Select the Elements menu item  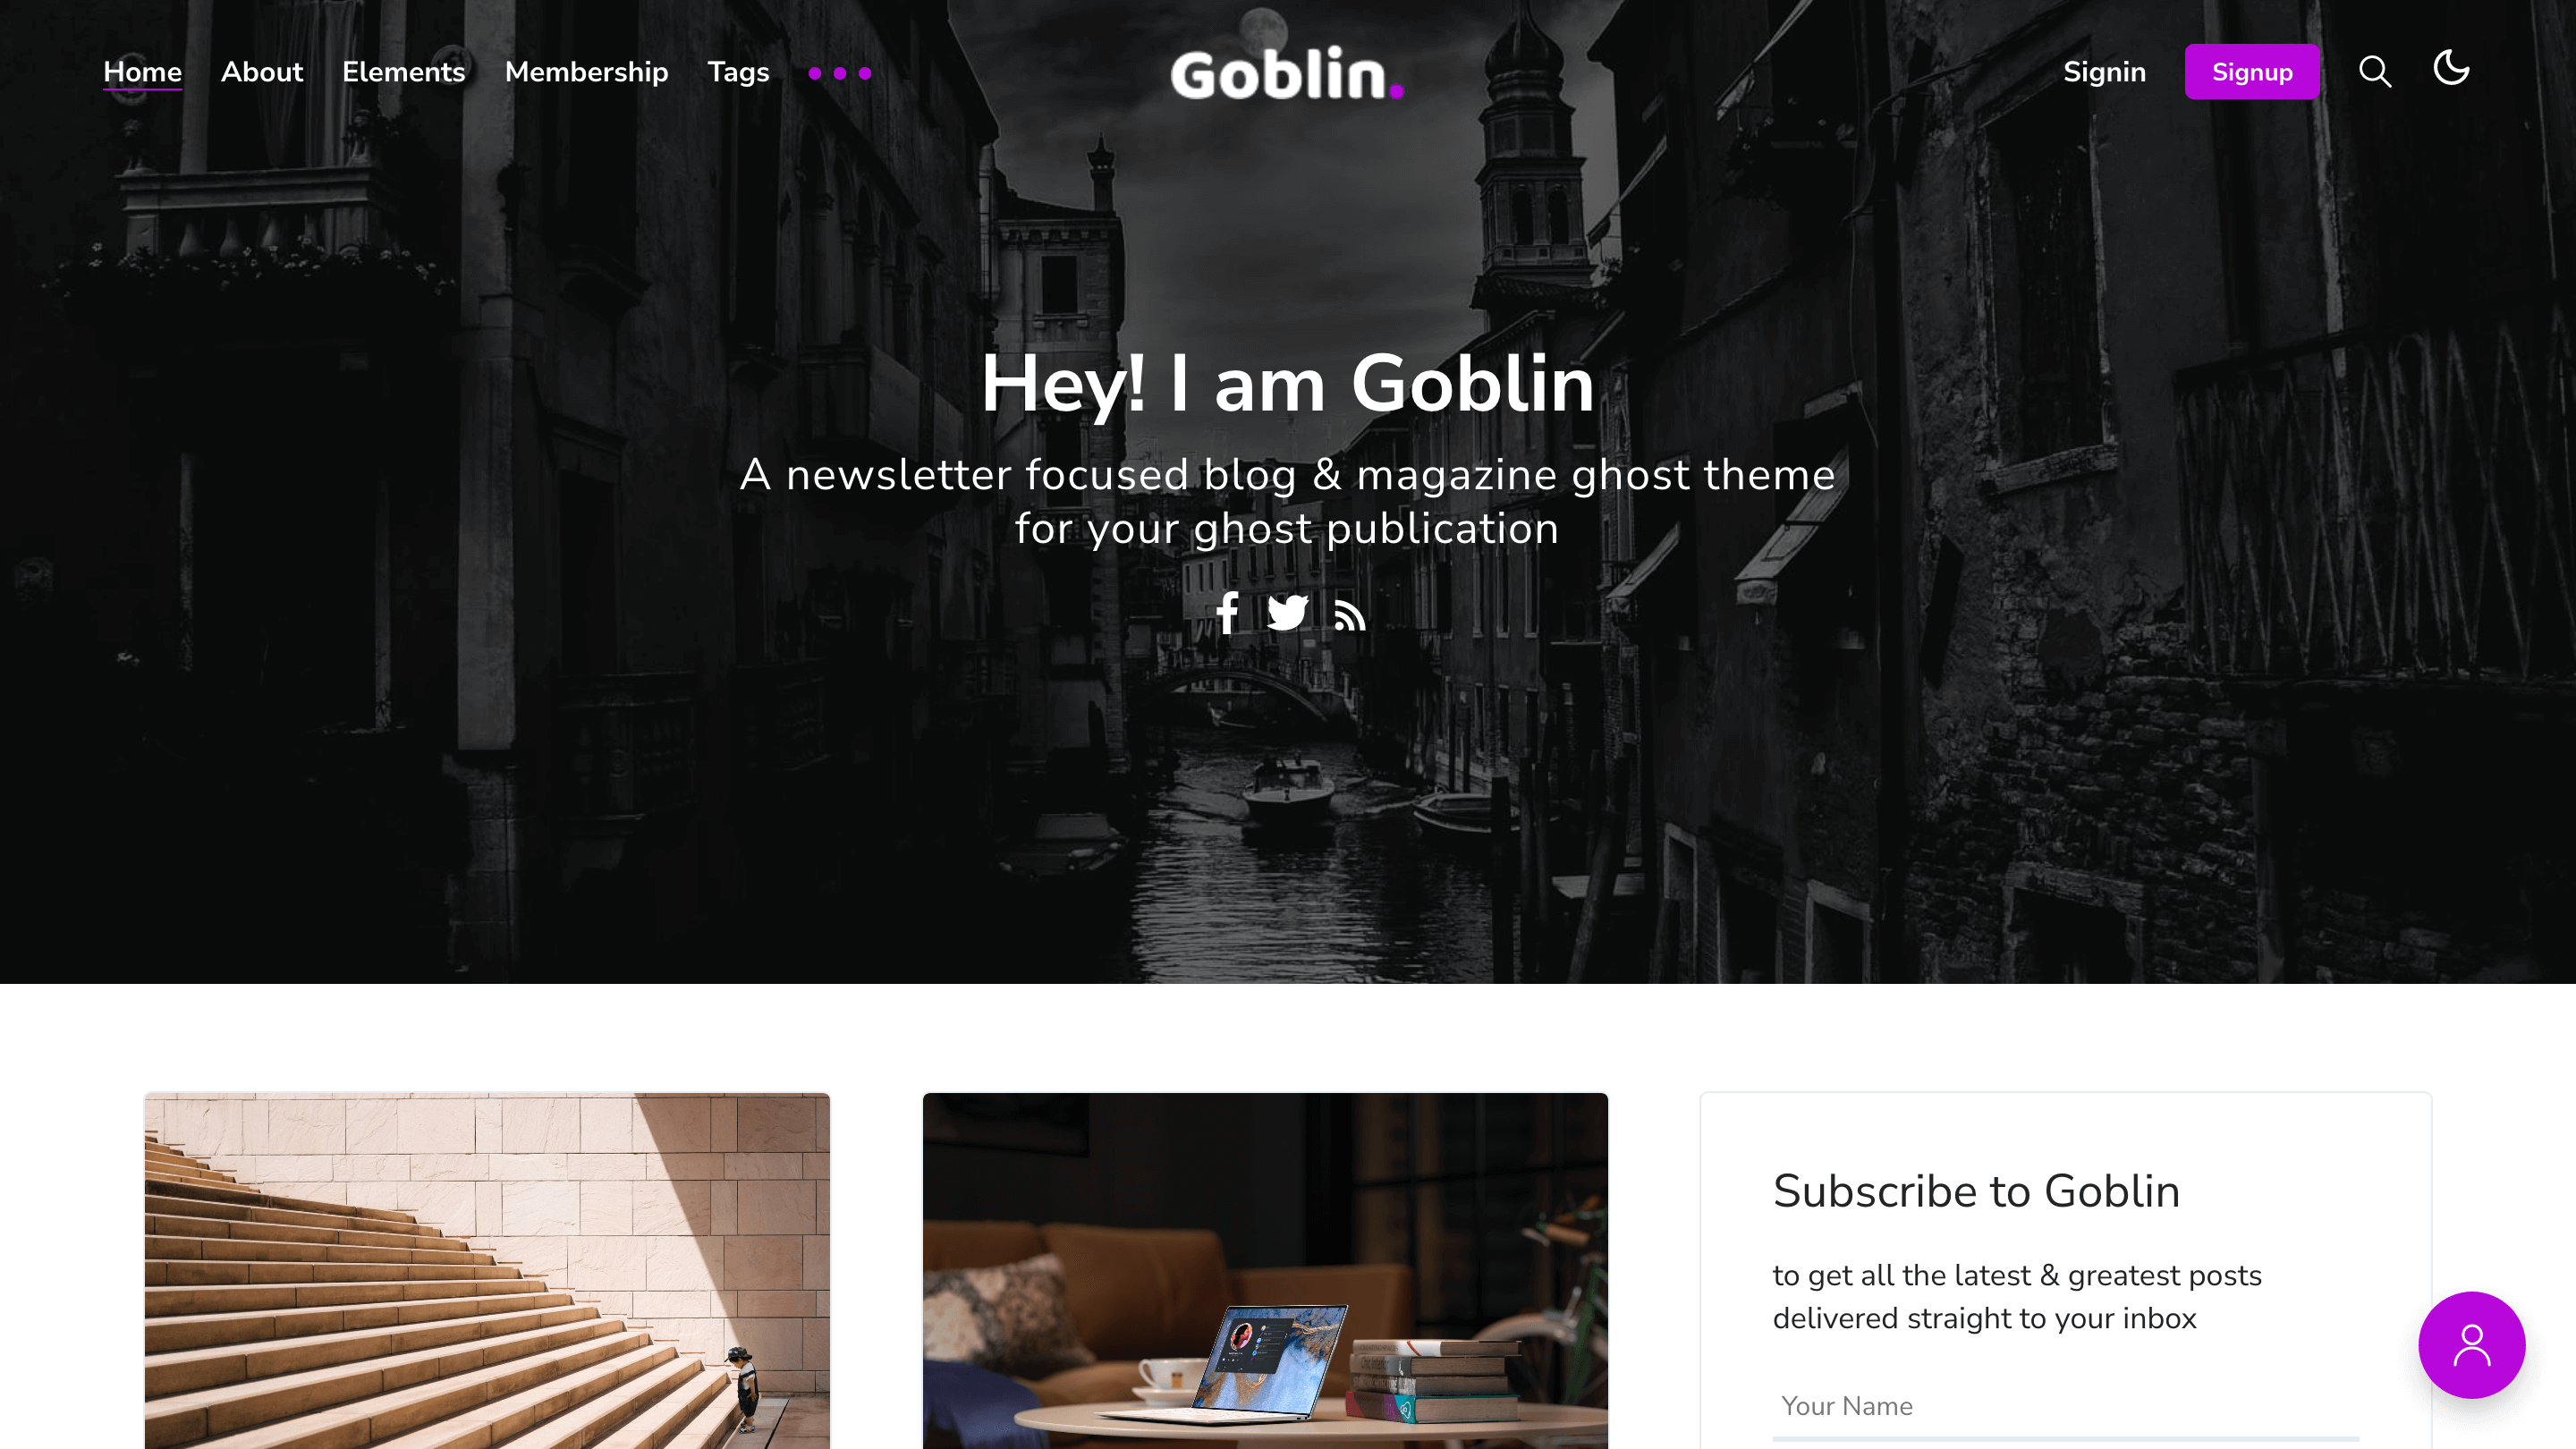(403, 72)
